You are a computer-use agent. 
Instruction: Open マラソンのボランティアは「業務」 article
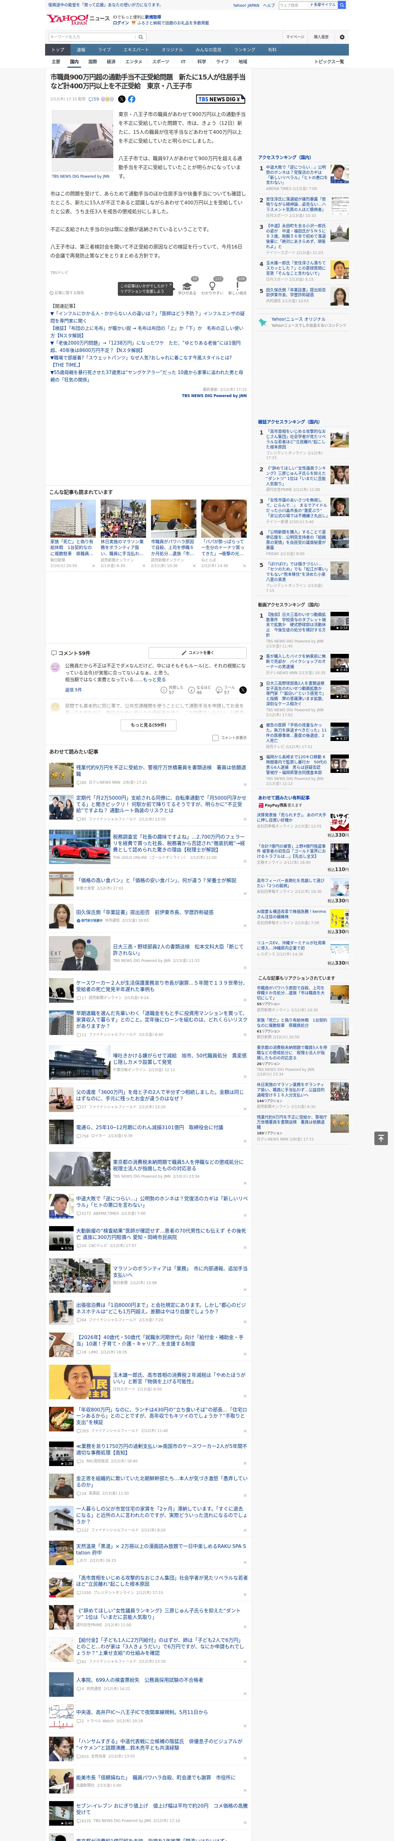[x=180, y=1272]
